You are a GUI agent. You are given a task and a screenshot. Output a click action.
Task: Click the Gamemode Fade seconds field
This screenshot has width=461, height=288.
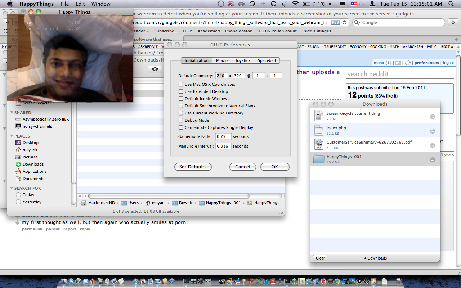tap(223, 136)
